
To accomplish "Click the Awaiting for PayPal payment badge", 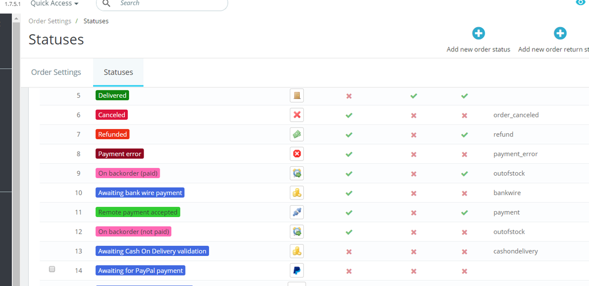I will click(141, 271).
